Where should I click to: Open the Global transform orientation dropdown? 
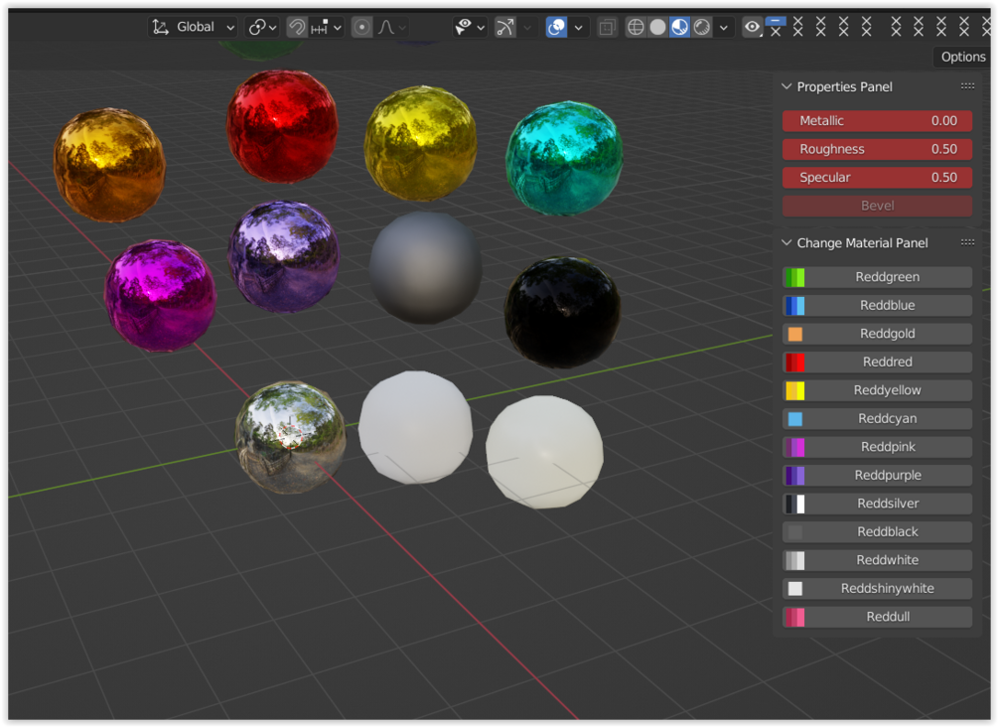pyautogui.click(x=194, y=27)
